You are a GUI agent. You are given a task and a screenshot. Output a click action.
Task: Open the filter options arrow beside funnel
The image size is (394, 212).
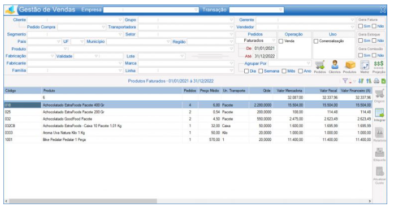click(x=354, y=81)
